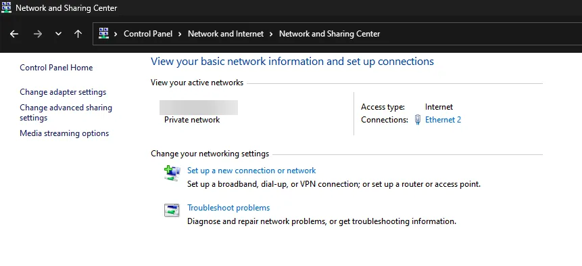Select Network and Internet breadcrumb item
The height and width of the screenshot is (266, 582).
click(x=226, y=34)
